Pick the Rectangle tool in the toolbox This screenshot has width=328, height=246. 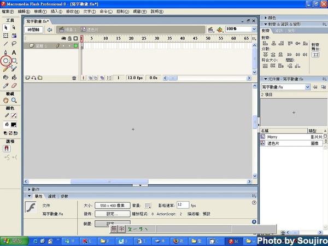coord(14,61)
